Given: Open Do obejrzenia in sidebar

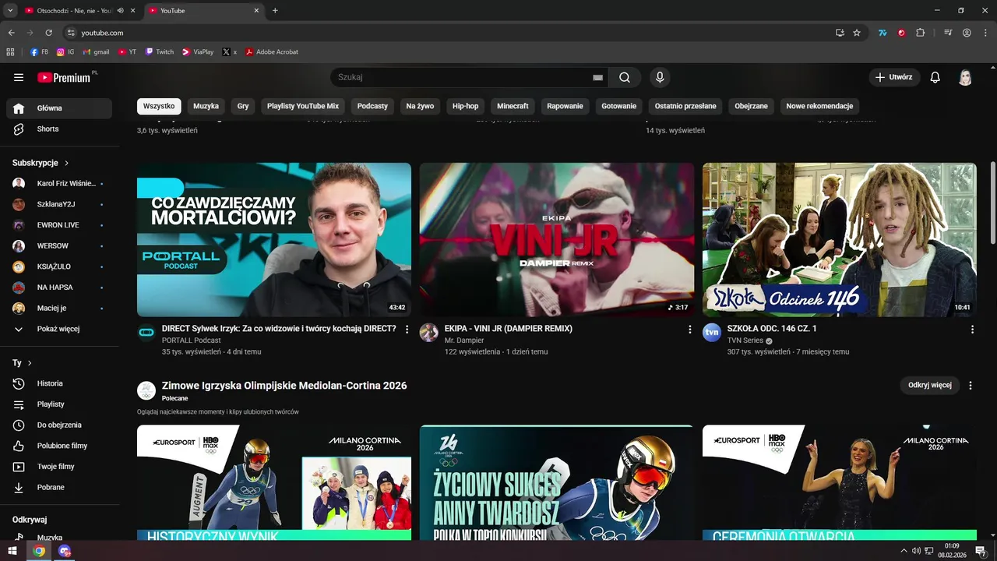Looking at the screenshot, I should pos(59,425).
